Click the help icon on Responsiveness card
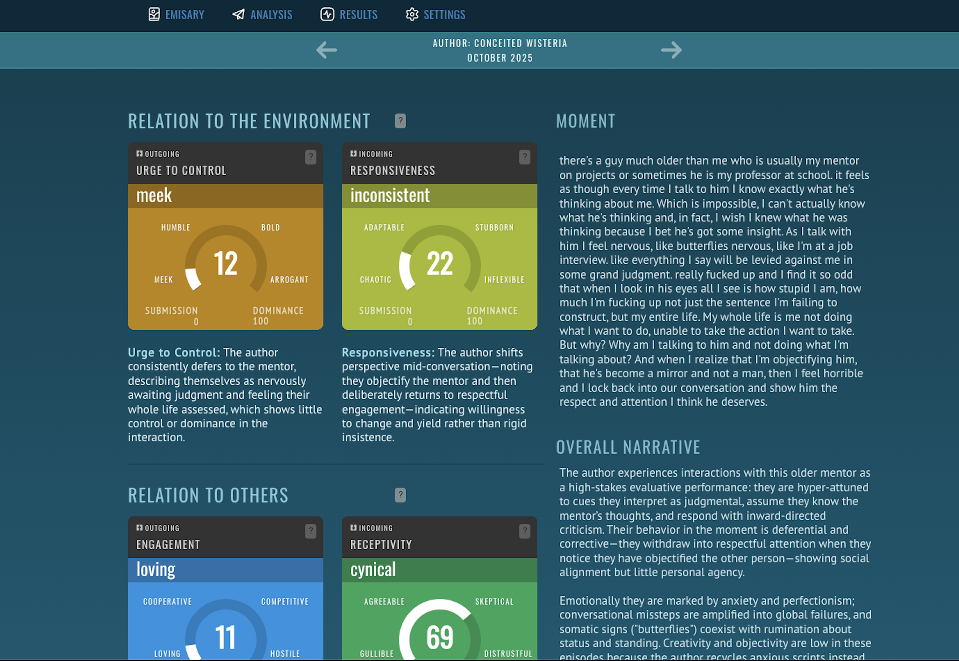 [524, 157]
